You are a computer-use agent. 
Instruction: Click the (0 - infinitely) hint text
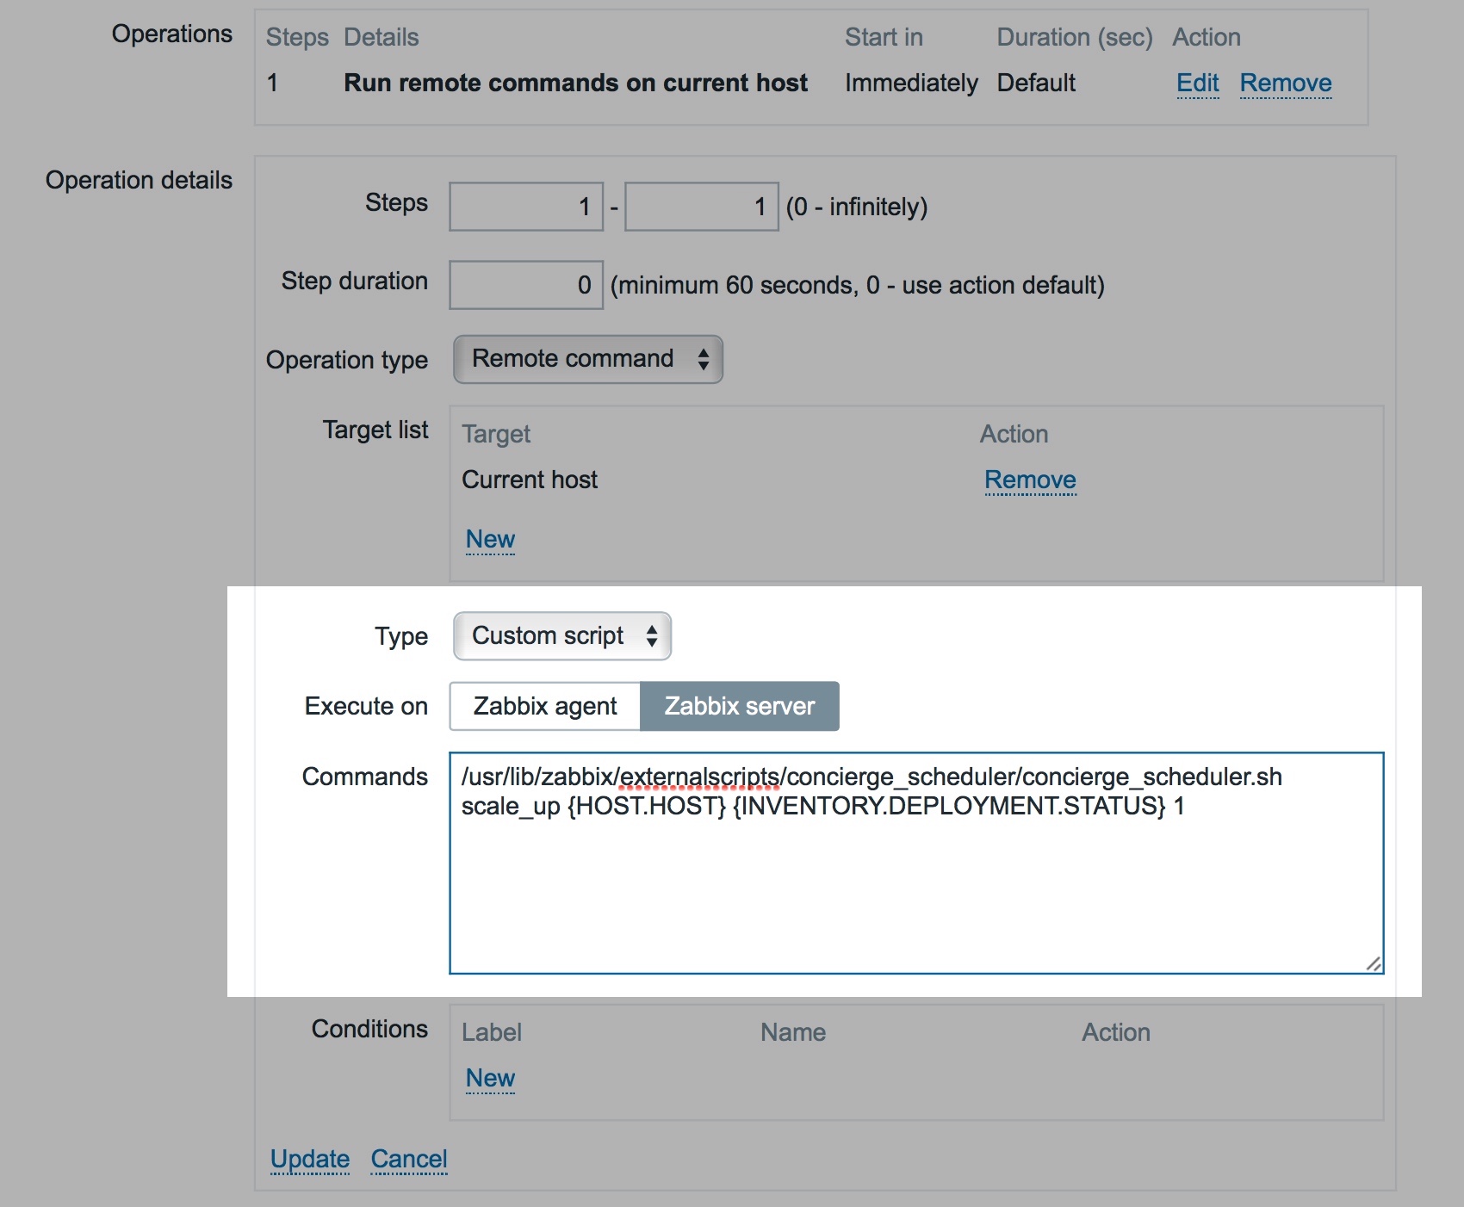(x=857, y=207)
